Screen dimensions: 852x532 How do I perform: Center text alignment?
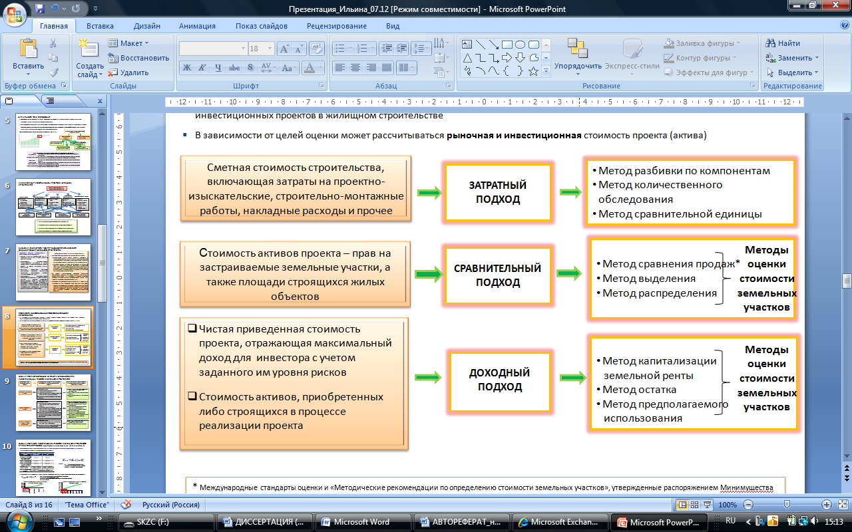pos(355,68)
